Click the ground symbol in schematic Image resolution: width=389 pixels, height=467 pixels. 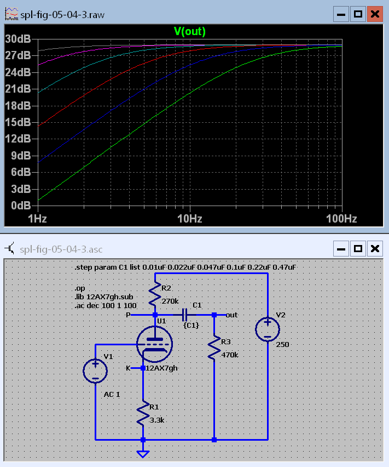tap(143, 453)
